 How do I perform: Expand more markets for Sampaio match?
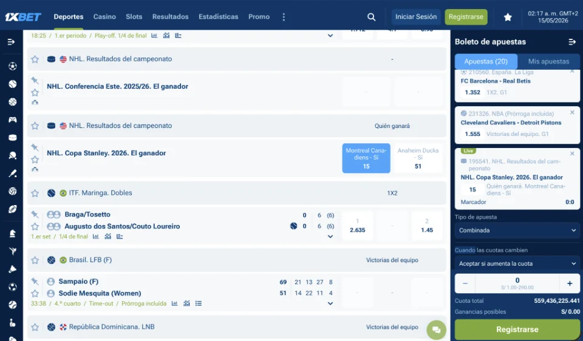coord(330,303)
